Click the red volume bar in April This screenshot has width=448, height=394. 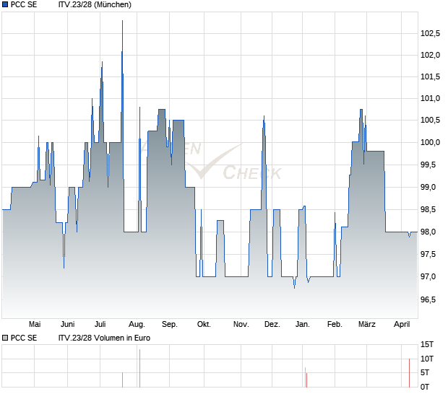(410, 372)
